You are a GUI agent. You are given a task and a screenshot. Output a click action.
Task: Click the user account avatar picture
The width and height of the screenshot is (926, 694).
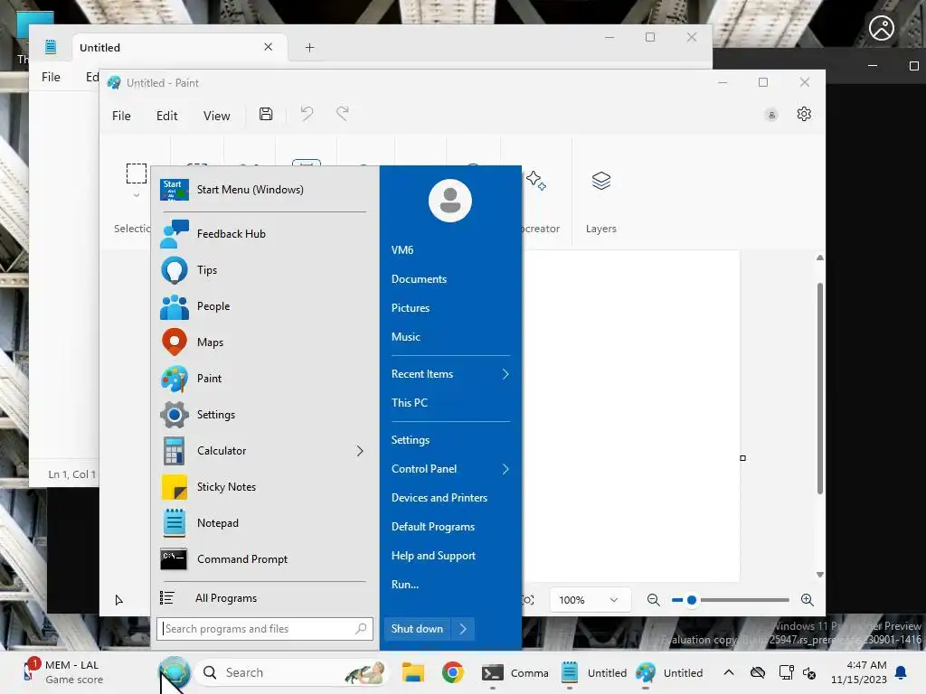pos(450,201)
